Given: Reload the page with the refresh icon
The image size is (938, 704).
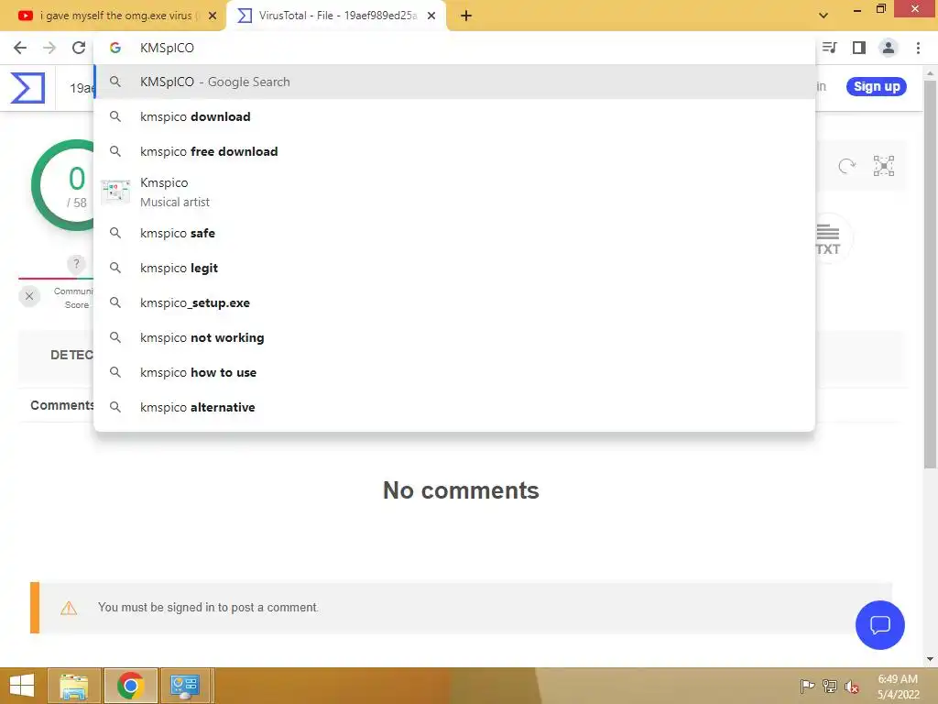Looking at the screenshot, I should (x=79, y=48).
